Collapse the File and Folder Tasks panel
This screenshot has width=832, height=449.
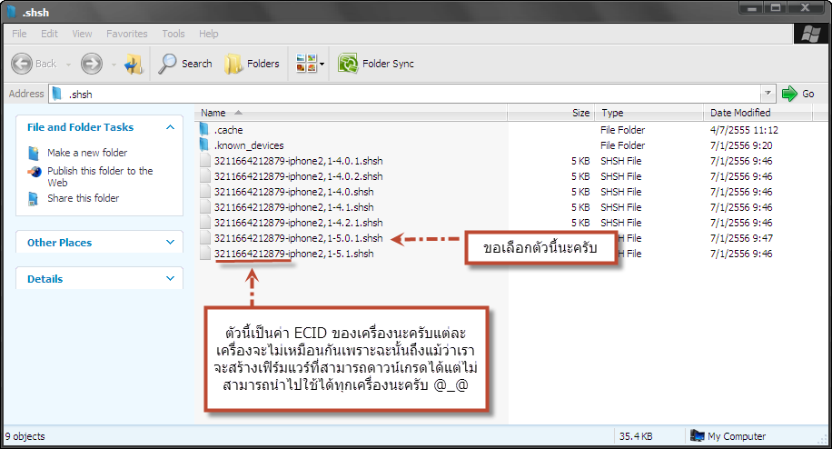tap(170, 127)
